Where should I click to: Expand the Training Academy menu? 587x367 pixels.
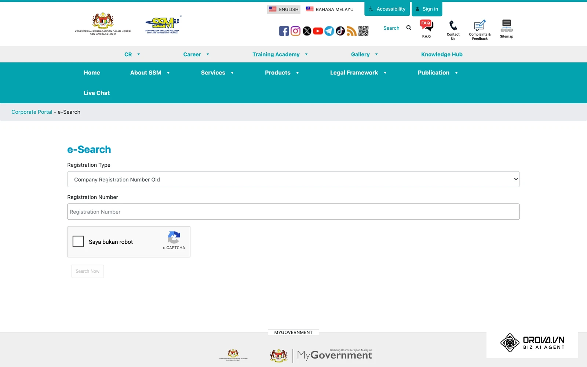pyautogui.click(x=280, y=54)
